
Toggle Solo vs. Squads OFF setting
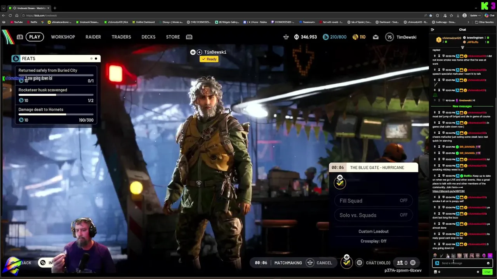click(x=374, y=215)
